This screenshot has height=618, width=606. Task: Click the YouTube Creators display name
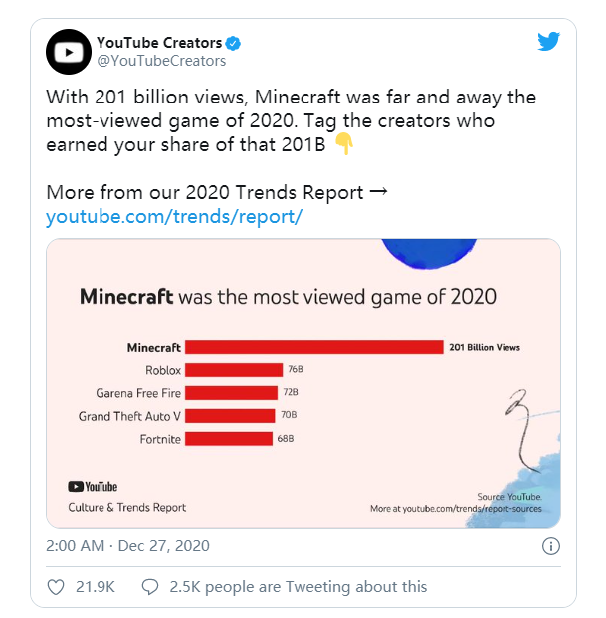159,43
